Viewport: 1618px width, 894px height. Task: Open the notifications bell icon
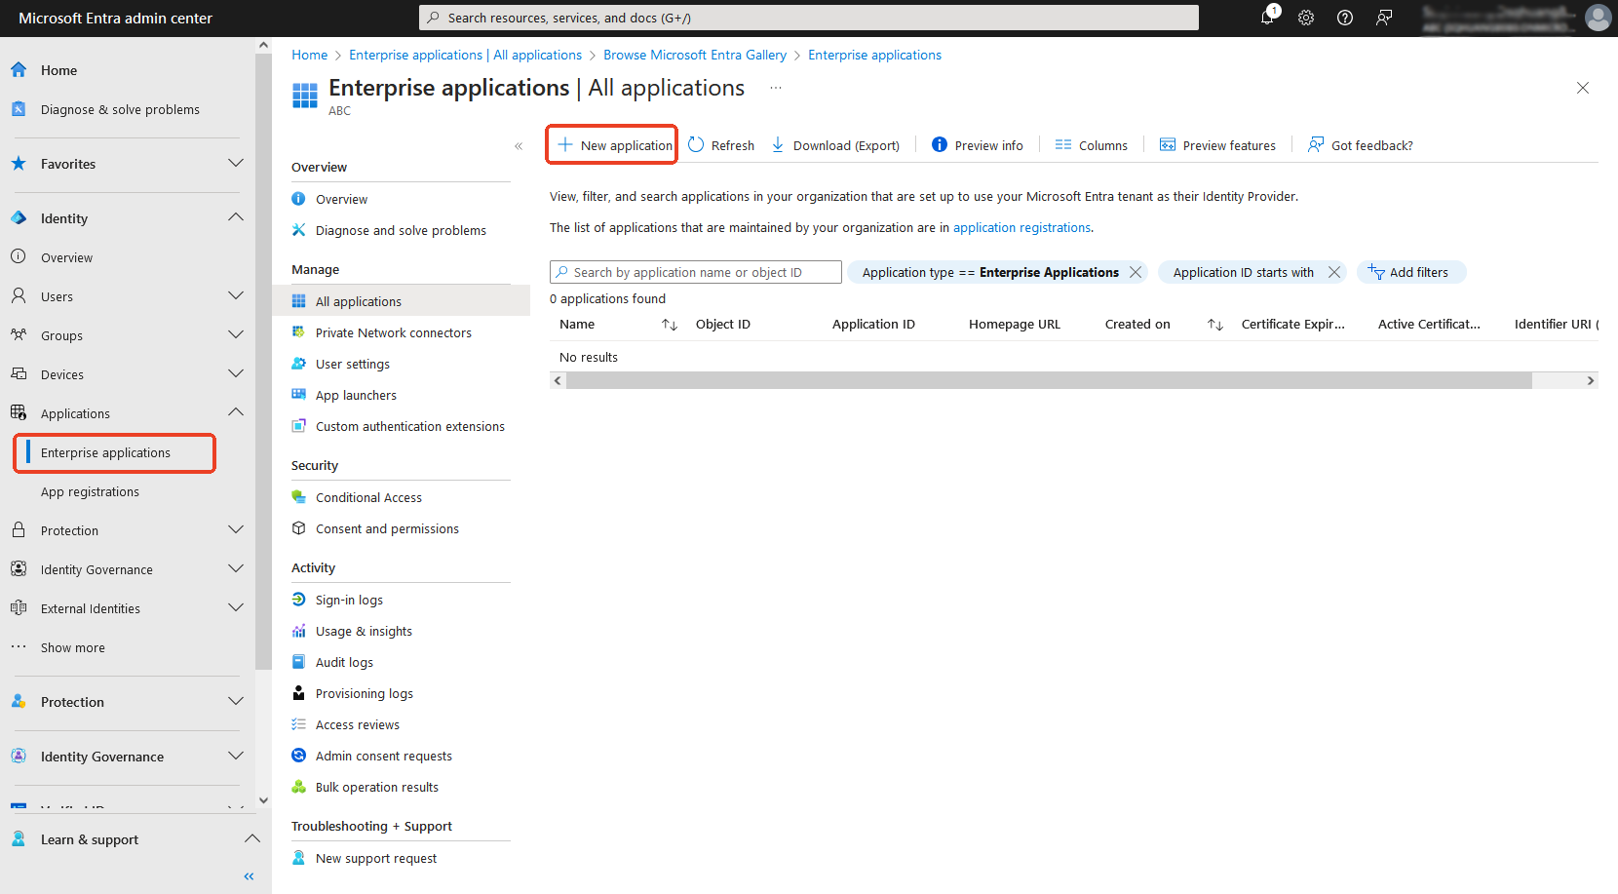1267,18
